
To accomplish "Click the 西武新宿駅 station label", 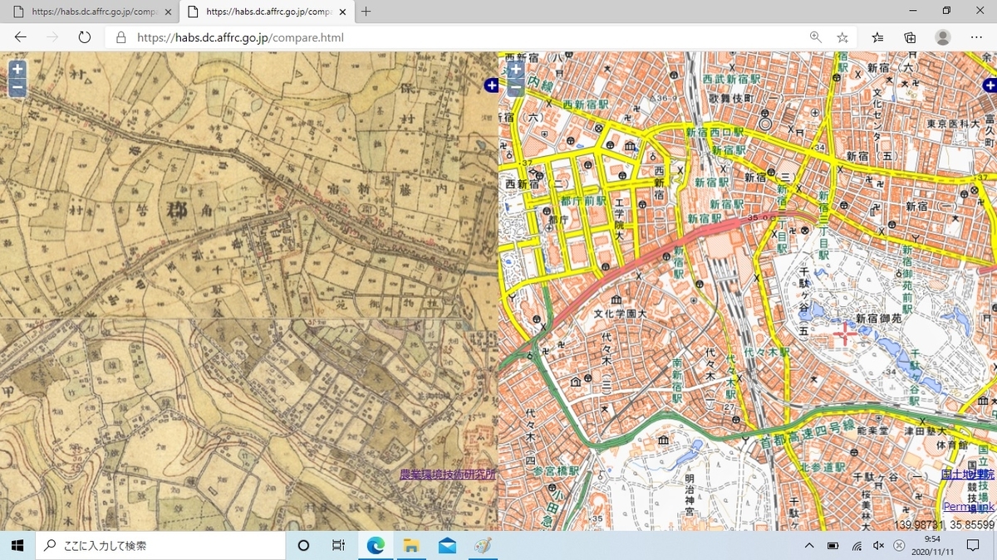I will 733,79.
